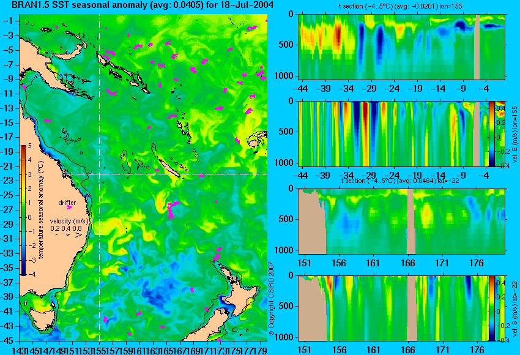The image size is (520, 355).
Task: Click the vertical dashed section line at longitude 155
Action: [99, 177]
